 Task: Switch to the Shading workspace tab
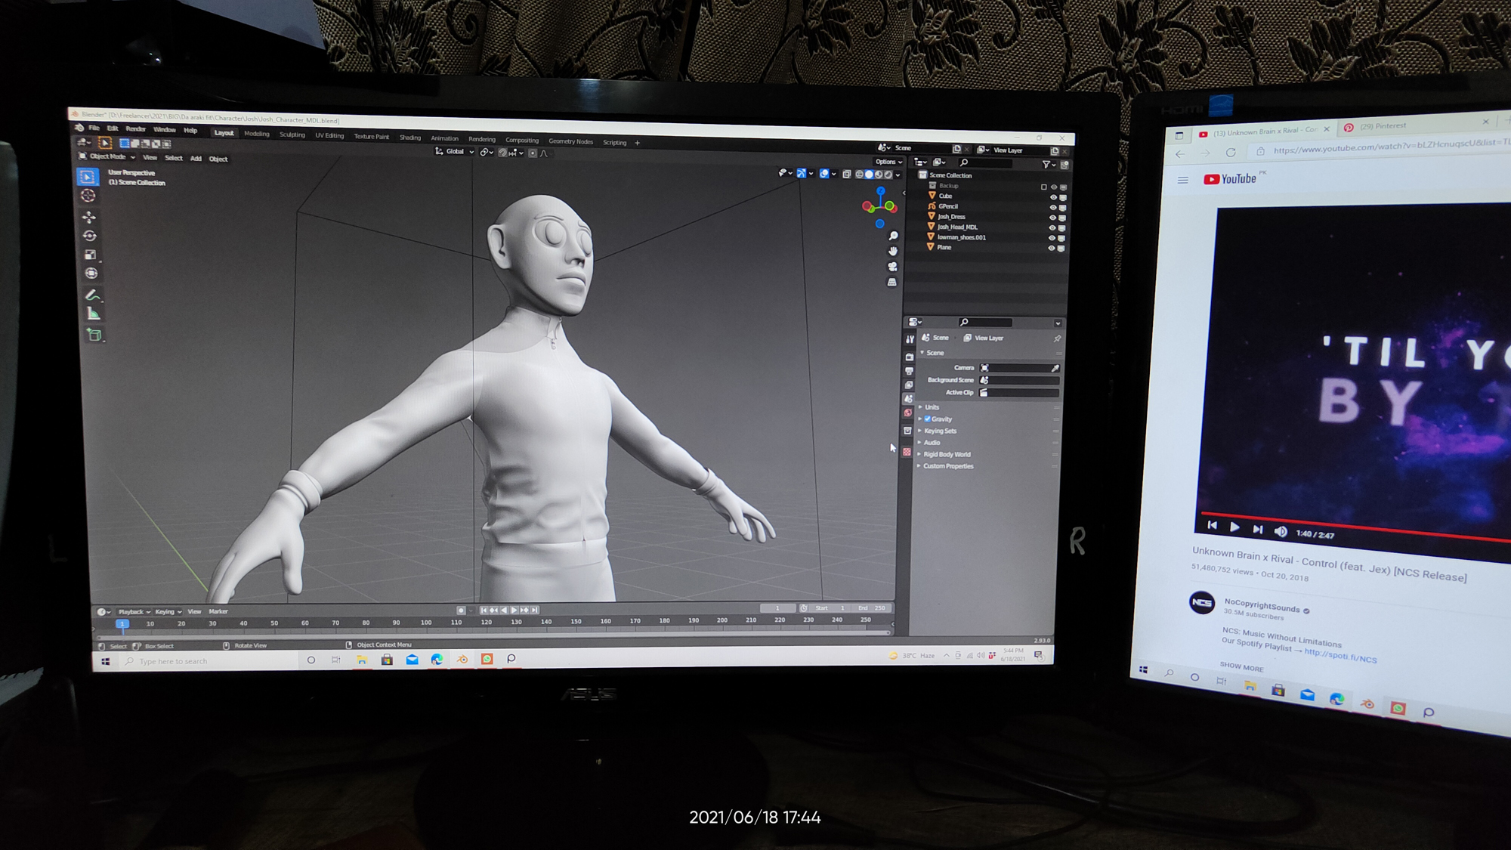pos(410,138)
